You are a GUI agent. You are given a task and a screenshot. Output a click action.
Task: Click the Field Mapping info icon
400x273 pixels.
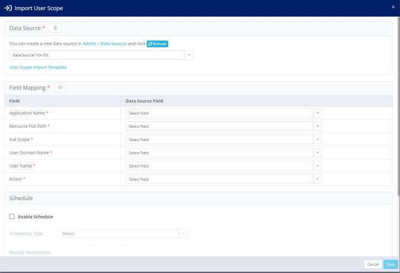61,88
